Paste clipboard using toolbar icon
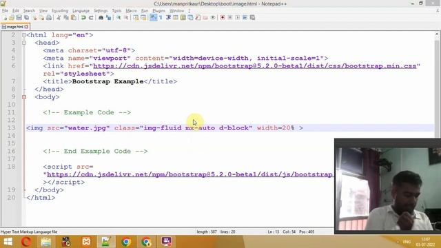Screen dimensions: 441x248 tap(74, 18)
